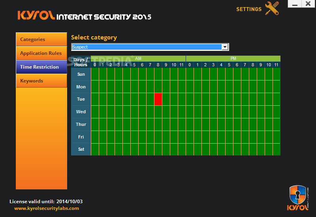Click the SETTINGS label
This screenshot has width=316, height=217.
click(x=249, y=9)
